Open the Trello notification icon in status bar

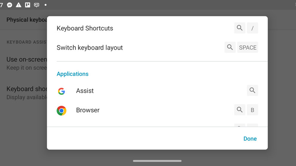pyautogui.click(x=27, y=5)
